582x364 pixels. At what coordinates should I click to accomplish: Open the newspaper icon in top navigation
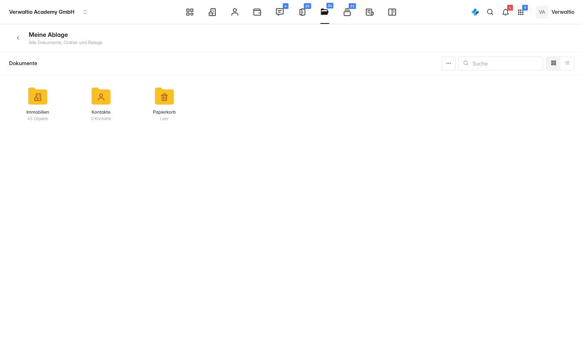click(369, 12)
